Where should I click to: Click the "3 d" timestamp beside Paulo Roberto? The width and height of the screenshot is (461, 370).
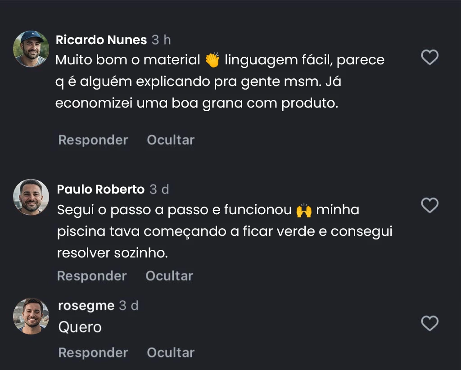159,190
